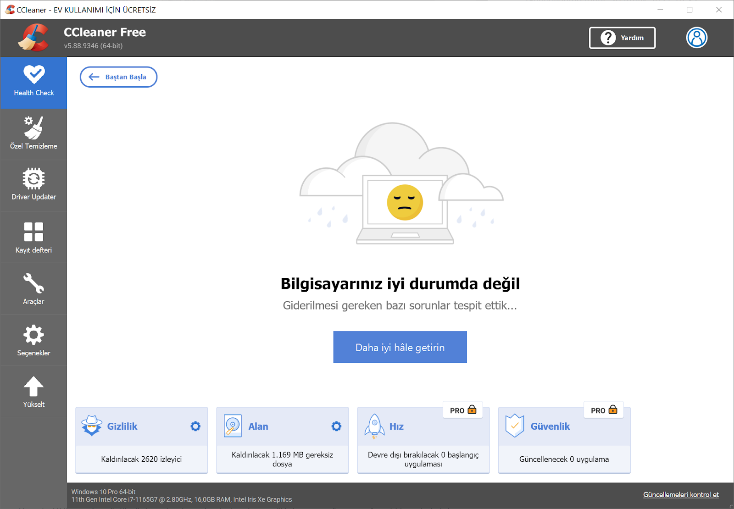Viewport: 734px width, 509px height.
Task: Click the sad face laptop illustration
Action: click(x=402, y=183)
